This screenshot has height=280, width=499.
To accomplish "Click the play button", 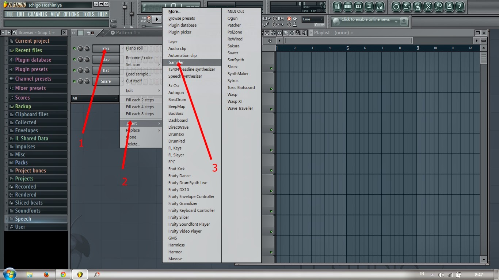I will 157,19.
